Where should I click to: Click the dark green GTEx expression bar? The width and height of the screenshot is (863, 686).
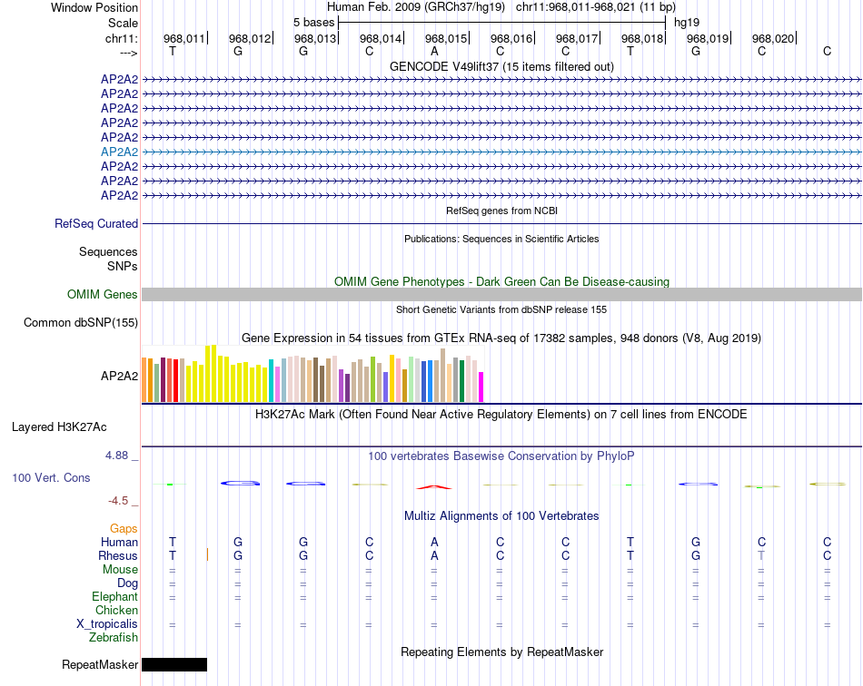pyautogui.click(x=461, y=381)
